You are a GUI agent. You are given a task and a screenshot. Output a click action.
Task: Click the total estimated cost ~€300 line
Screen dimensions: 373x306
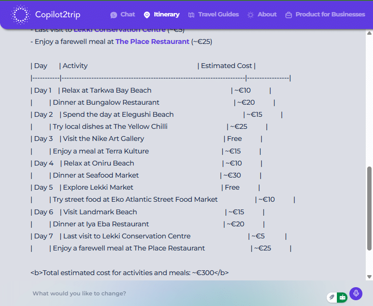(130, 273)
